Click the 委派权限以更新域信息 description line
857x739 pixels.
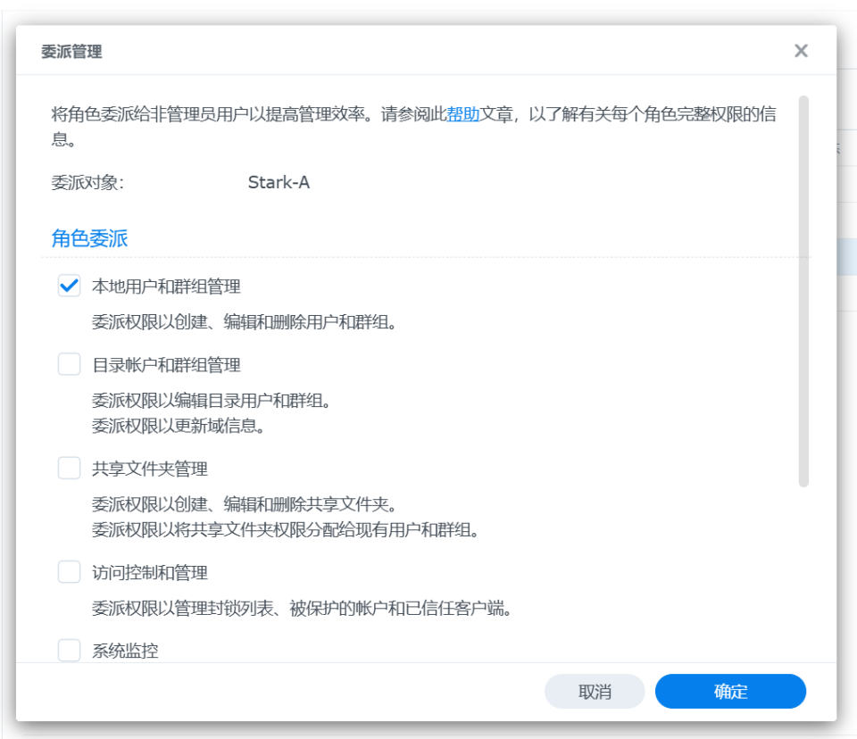[x=178, y=426]
